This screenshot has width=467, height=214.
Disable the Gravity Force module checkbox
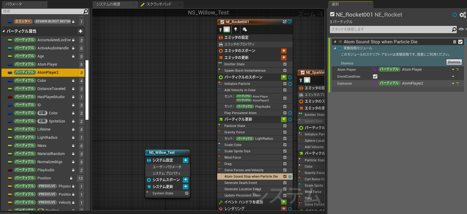(285, 132)
